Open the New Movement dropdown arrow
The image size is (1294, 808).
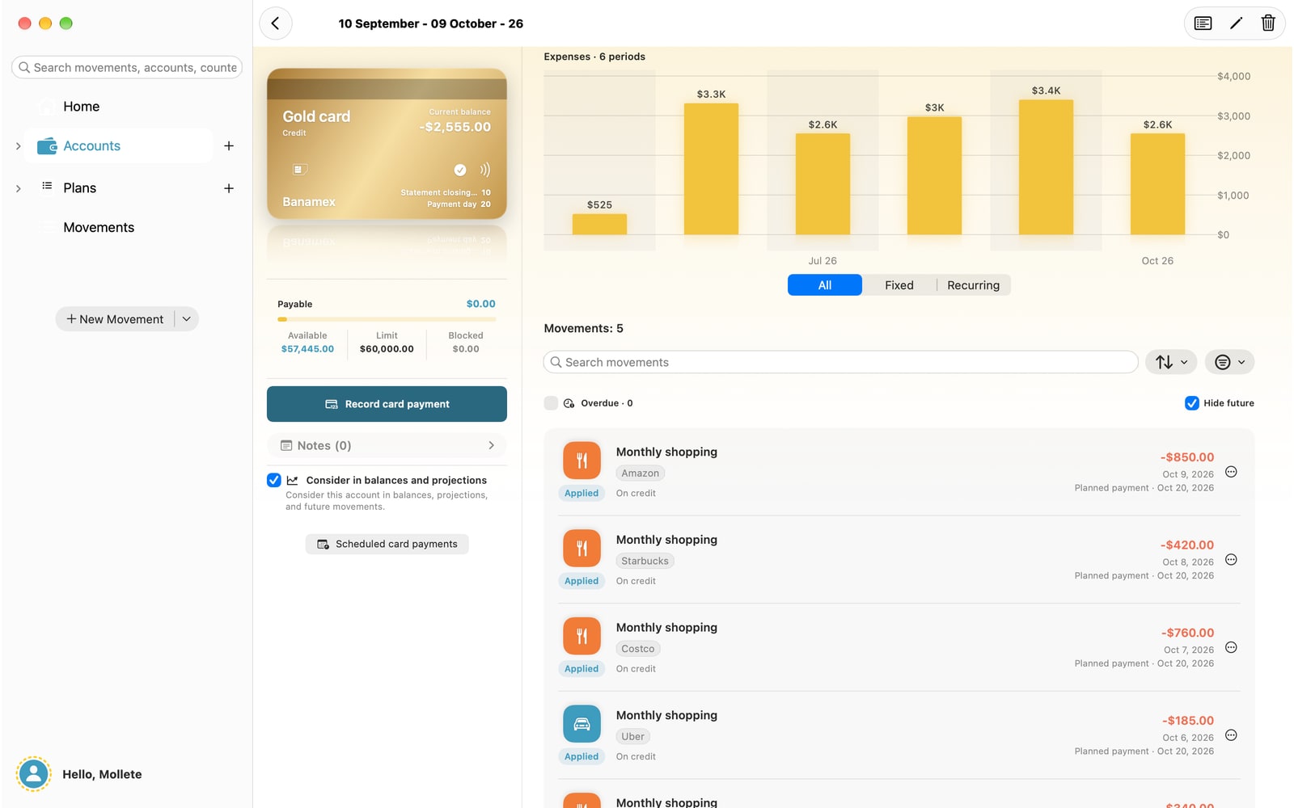point(187,319)
